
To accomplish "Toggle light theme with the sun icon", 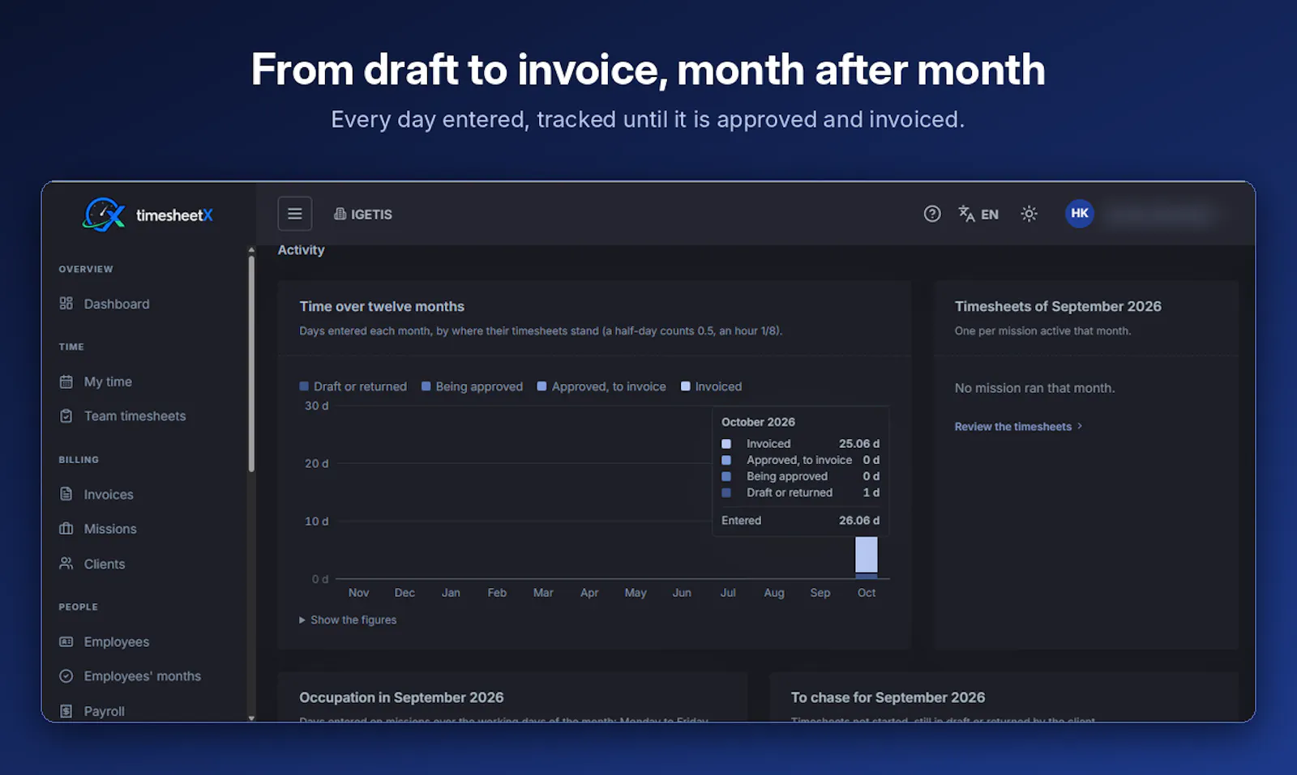I will (x=1029, y=214).
